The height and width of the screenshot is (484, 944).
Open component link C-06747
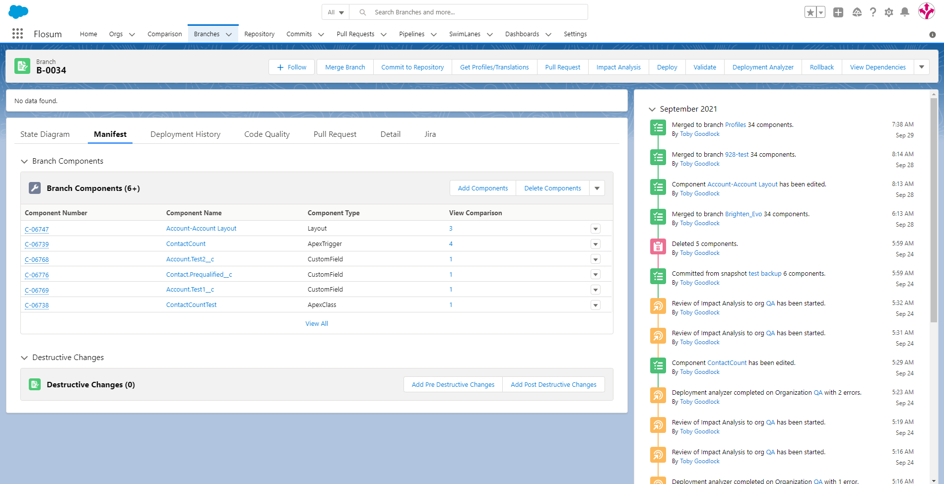click(37, 229)
